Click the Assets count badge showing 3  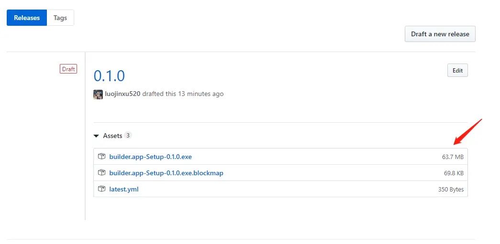[128, 135]
